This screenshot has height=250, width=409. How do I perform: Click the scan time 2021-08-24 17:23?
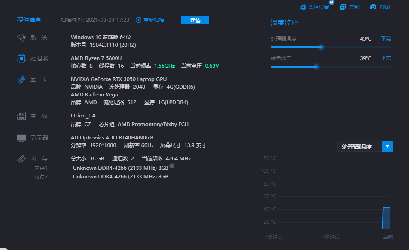pyautogui.click(x=107, y=20)
